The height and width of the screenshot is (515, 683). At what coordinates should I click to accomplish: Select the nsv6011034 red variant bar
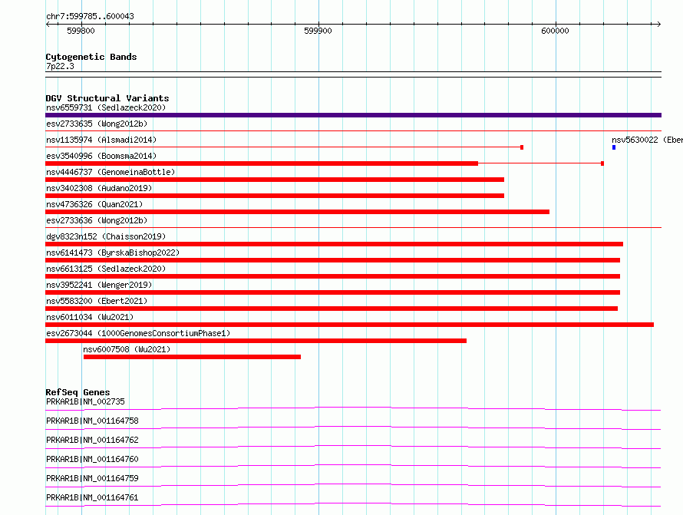coord(349,325)
